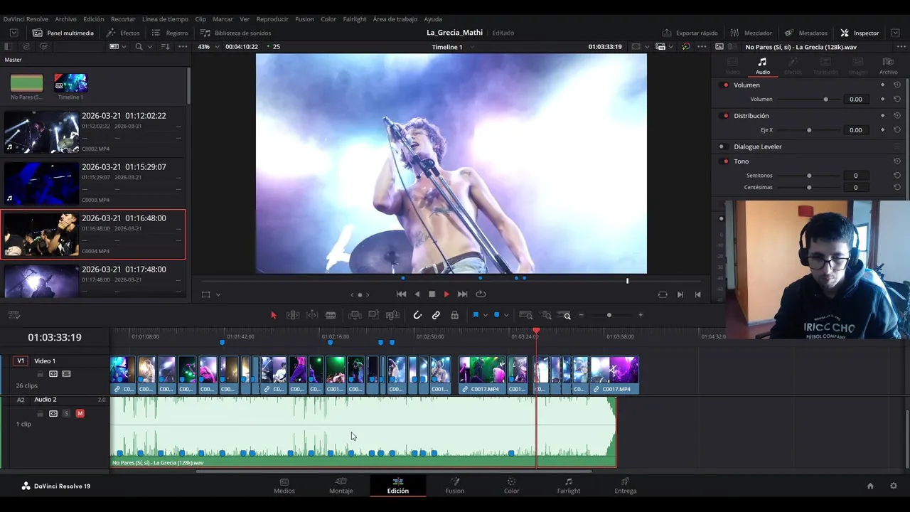This screenshot has width=910, height=512.
Task: Switch to the Medios page
Action: coord(284,486)
